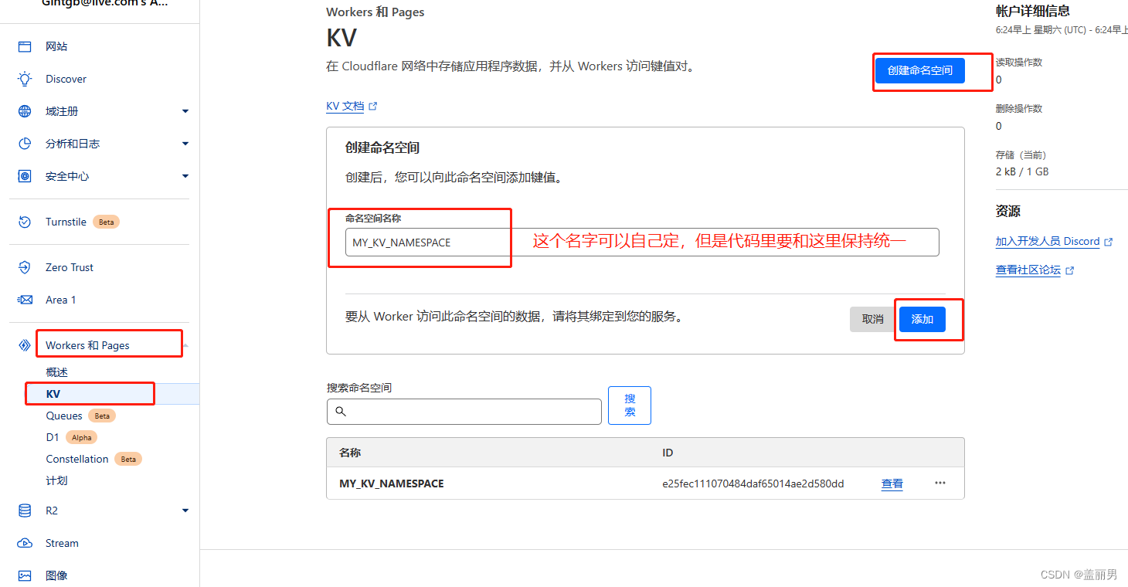This screenshot has height=587, width=1128.
Task: Click the Zero Trust icon
Action: click(25, 267)
